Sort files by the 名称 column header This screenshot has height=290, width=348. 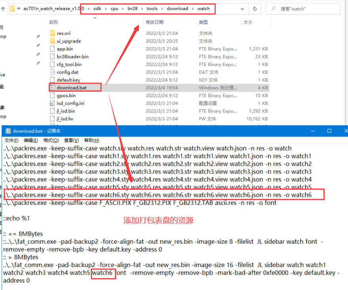pos(54,22)
